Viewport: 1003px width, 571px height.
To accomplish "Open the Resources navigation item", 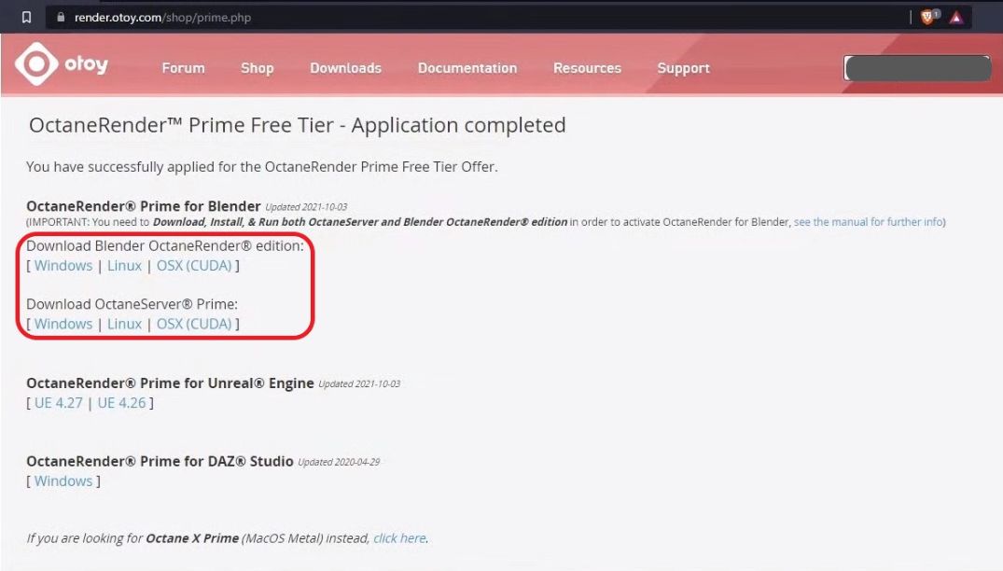I will (587, 68).
